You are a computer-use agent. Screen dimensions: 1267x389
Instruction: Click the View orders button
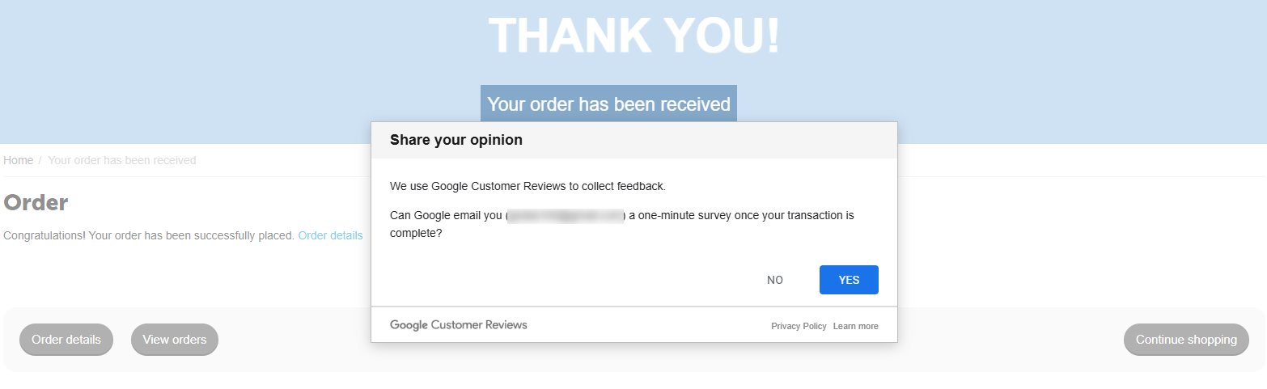pos(175,340)
